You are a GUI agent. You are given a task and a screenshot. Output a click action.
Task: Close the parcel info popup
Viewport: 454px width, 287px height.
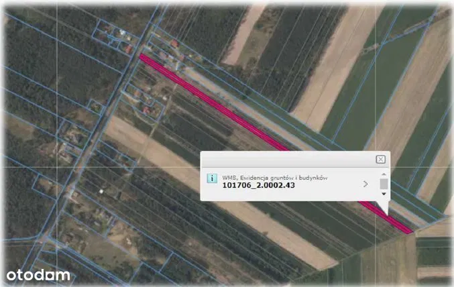pos(380,160)
